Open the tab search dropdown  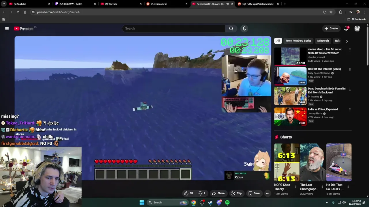[x=4, y=4]
